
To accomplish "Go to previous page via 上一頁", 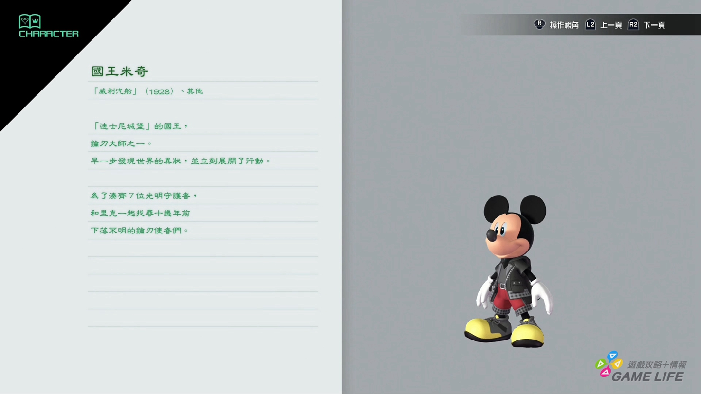I will click(x=611, y=25).
